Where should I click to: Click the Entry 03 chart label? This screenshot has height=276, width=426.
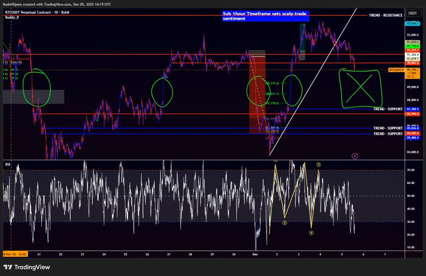pos(16,62)
